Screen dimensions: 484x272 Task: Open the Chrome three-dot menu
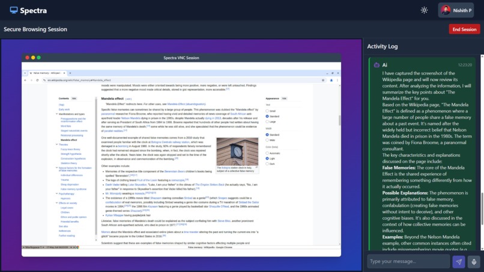(337, 80)
